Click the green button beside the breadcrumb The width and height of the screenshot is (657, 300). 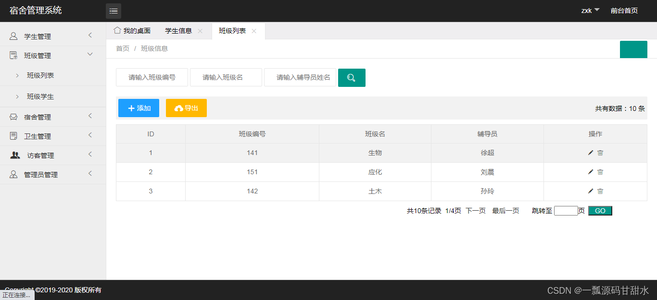633,49
